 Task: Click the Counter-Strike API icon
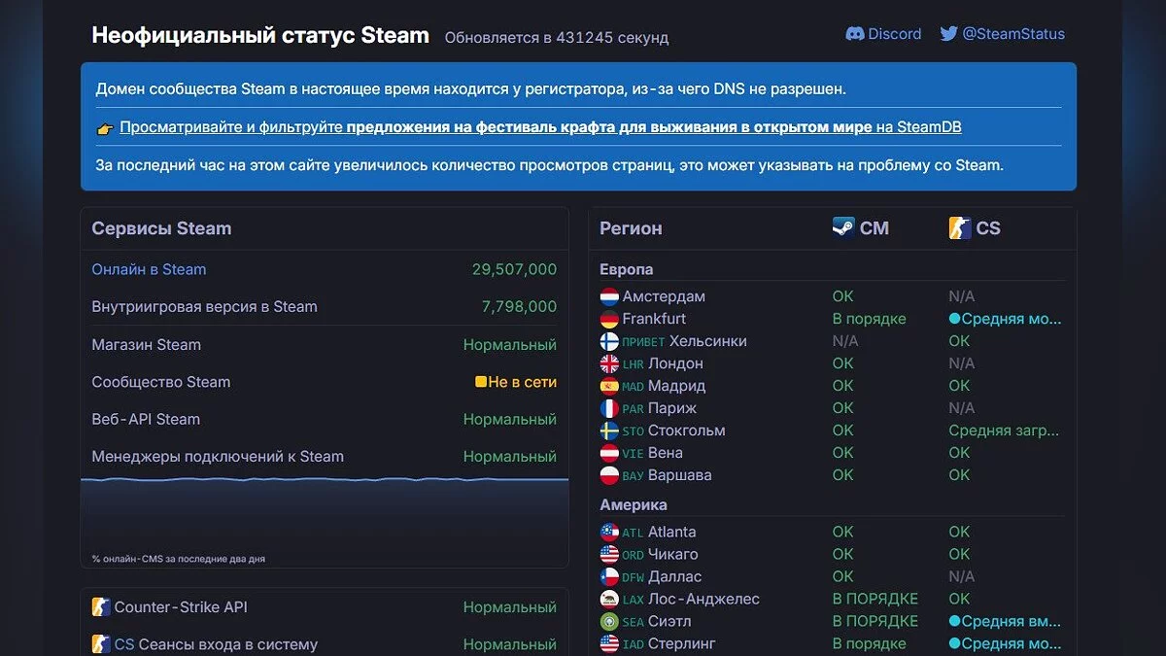pos(101,607)
